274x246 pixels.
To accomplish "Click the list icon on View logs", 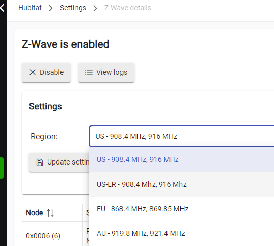I will point(89,72).
